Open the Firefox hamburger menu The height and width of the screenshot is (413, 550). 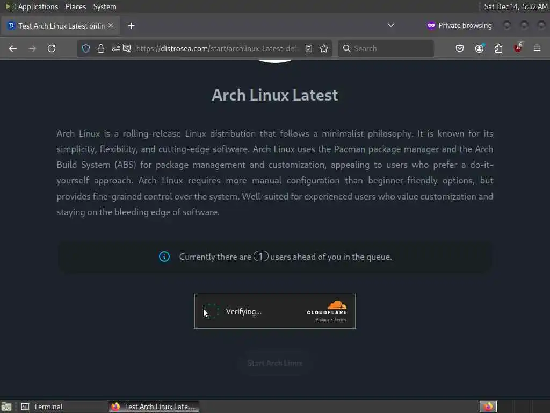click(537, 48)
